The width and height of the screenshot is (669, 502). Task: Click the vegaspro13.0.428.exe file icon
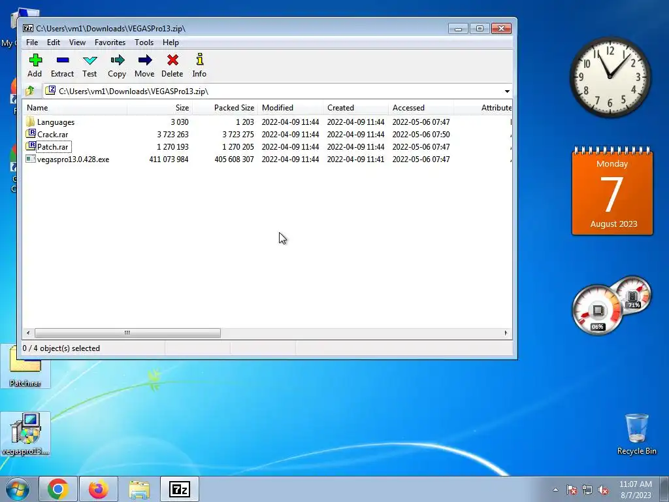tap(30, 159)
